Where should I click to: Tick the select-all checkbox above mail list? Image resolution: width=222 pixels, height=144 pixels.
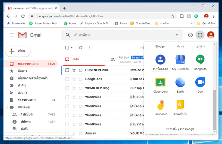click(x=67, y=48)
